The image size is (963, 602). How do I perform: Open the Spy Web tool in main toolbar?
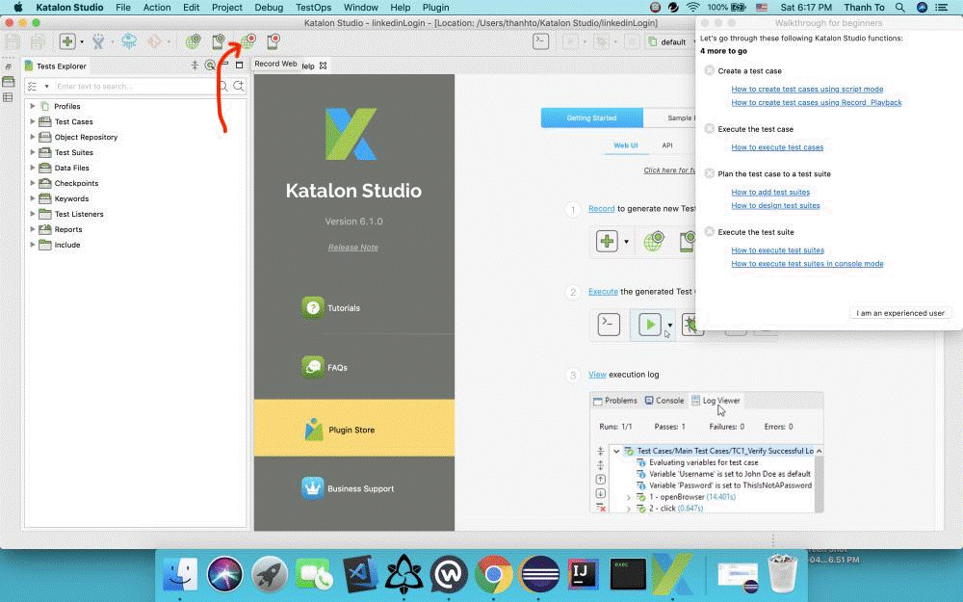pos(193,41)
